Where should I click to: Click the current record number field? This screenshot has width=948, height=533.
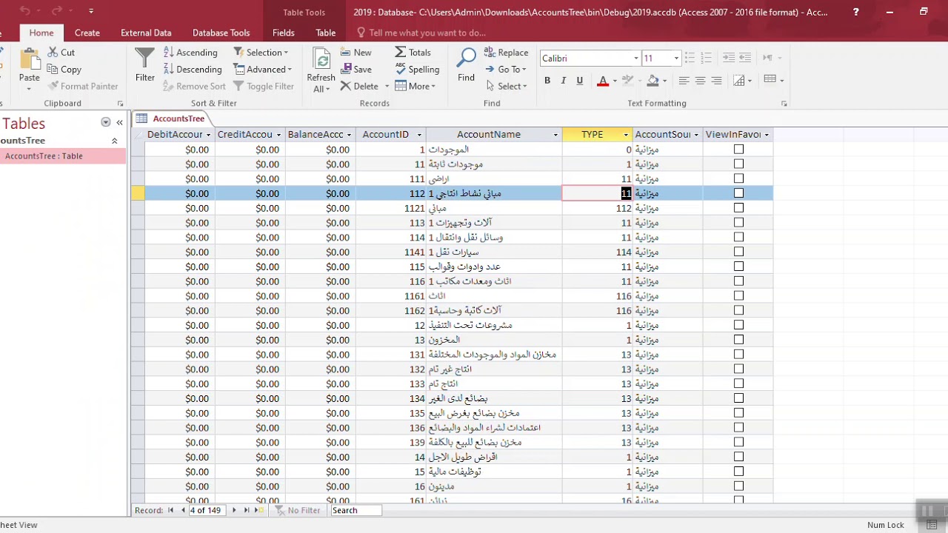pos(206,510)
